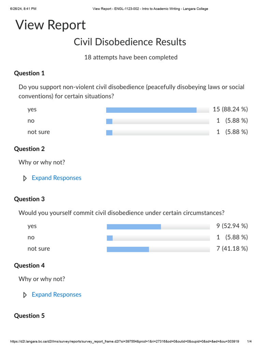Screen dimensions: 262x350
Task: Click the Question 3 'yes' result bar
Action: tap(158, 227)
